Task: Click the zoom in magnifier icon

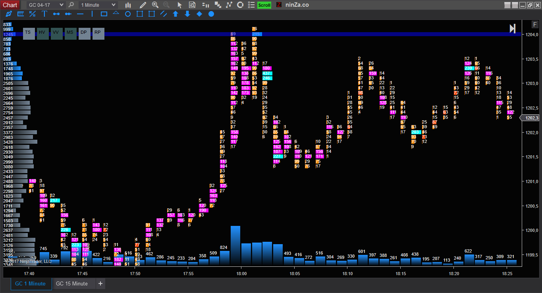Action: tap(155, 5)
